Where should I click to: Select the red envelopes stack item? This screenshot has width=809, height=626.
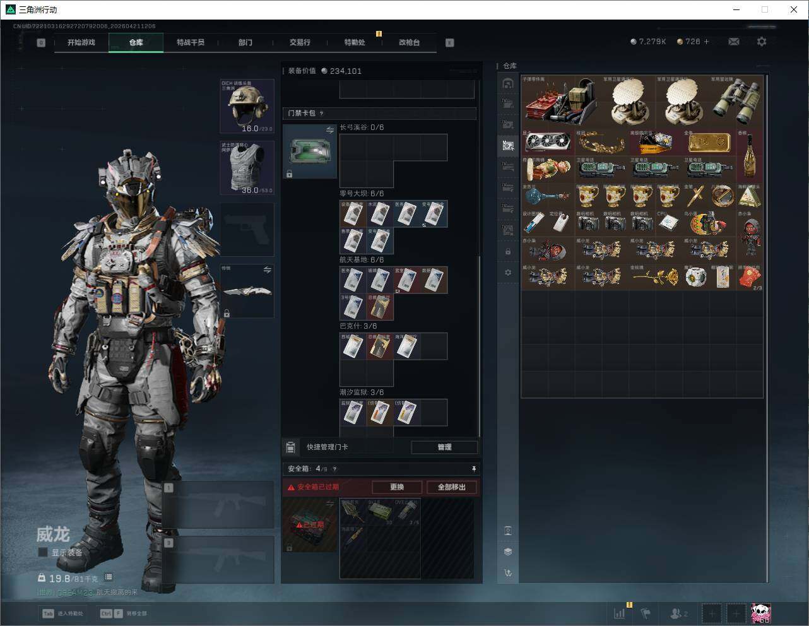point(750,277)
